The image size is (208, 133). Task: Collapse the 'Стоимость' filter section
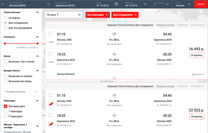37,37
